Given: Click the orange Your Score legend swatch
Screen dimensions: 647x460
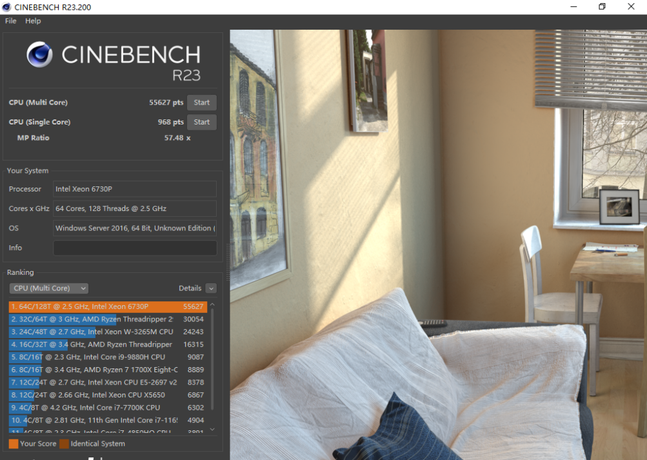Looking at the screenshot, I should (14, 444).
